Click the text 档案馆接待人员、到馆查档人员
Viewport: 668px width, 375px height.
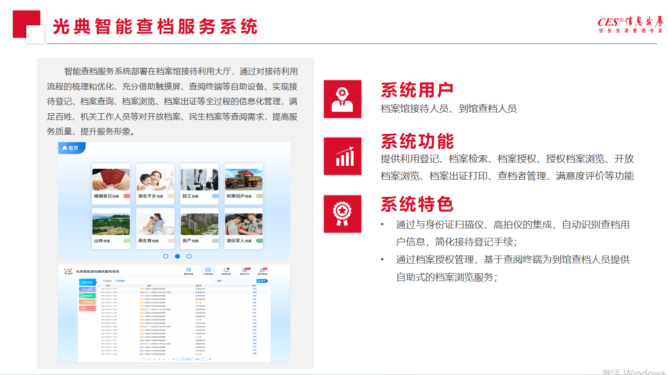[x=449, y=109]
